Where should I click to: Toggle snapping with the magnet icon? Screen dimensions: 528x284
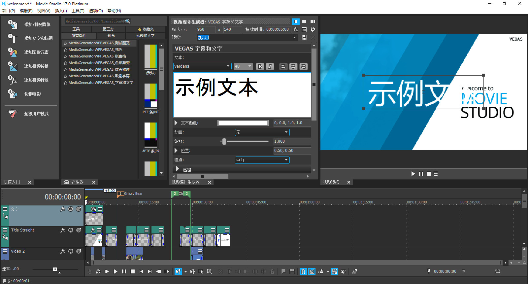click(303, 271)
